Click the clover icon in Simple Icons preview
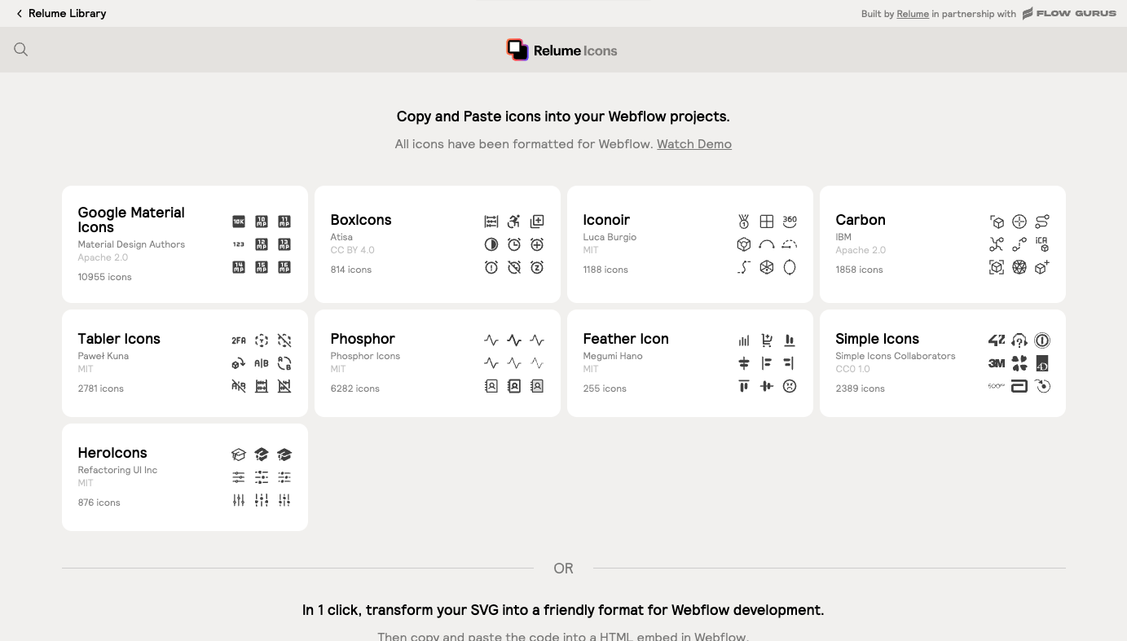 coord(1019,363)
